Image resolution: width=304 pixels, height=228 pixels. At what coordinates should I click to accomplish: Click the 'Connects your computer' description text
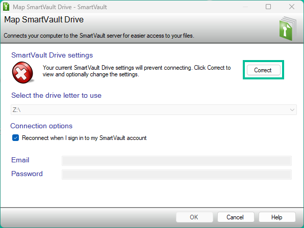coord(99,36)
